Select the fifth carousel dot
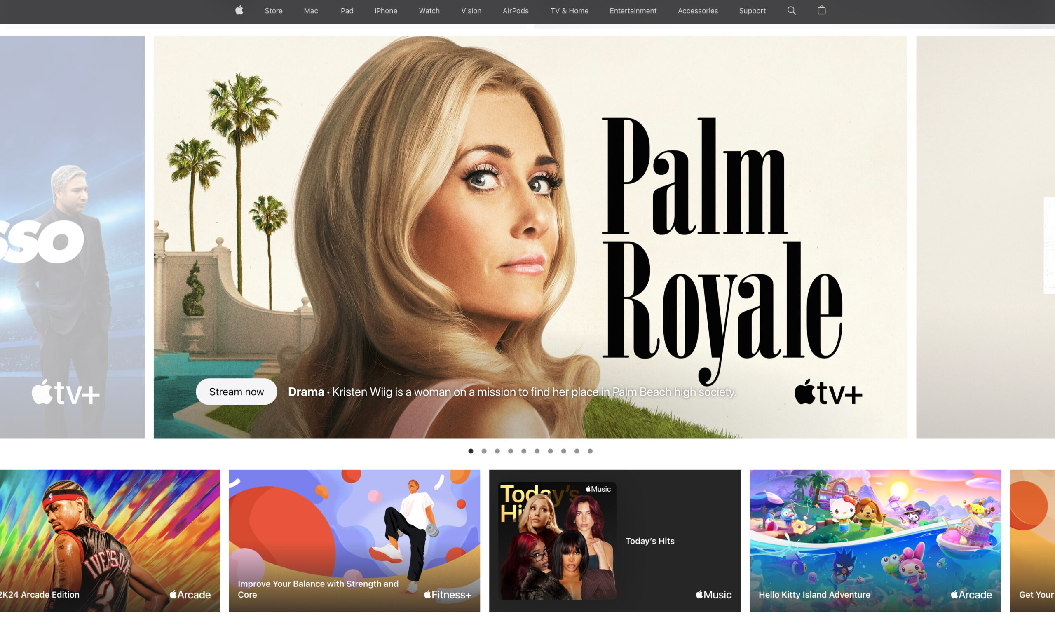Viewport: 1055px width, 619px height. pyautogui.click(x=524, y=451)
